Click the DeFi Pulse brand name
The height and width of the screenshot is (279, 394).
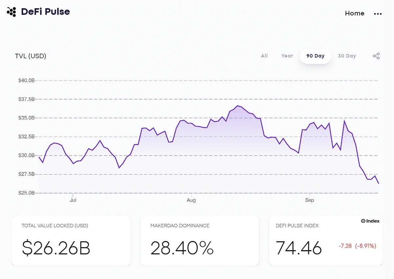pyautogui.click(x=45, y=12)
